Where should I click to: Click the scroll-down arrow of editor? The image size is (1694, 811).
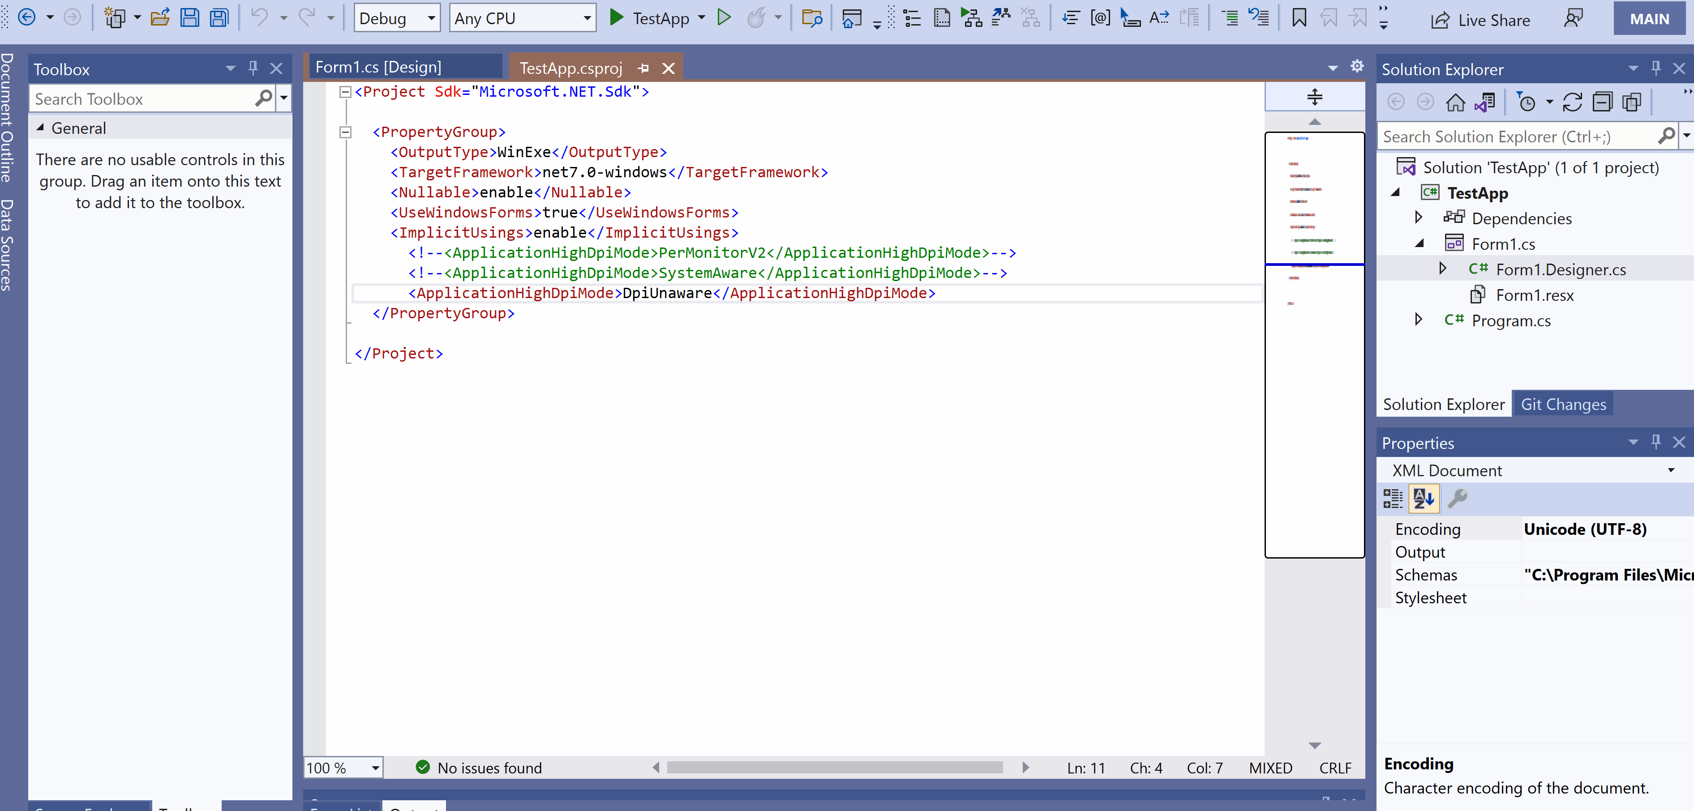1314,745
